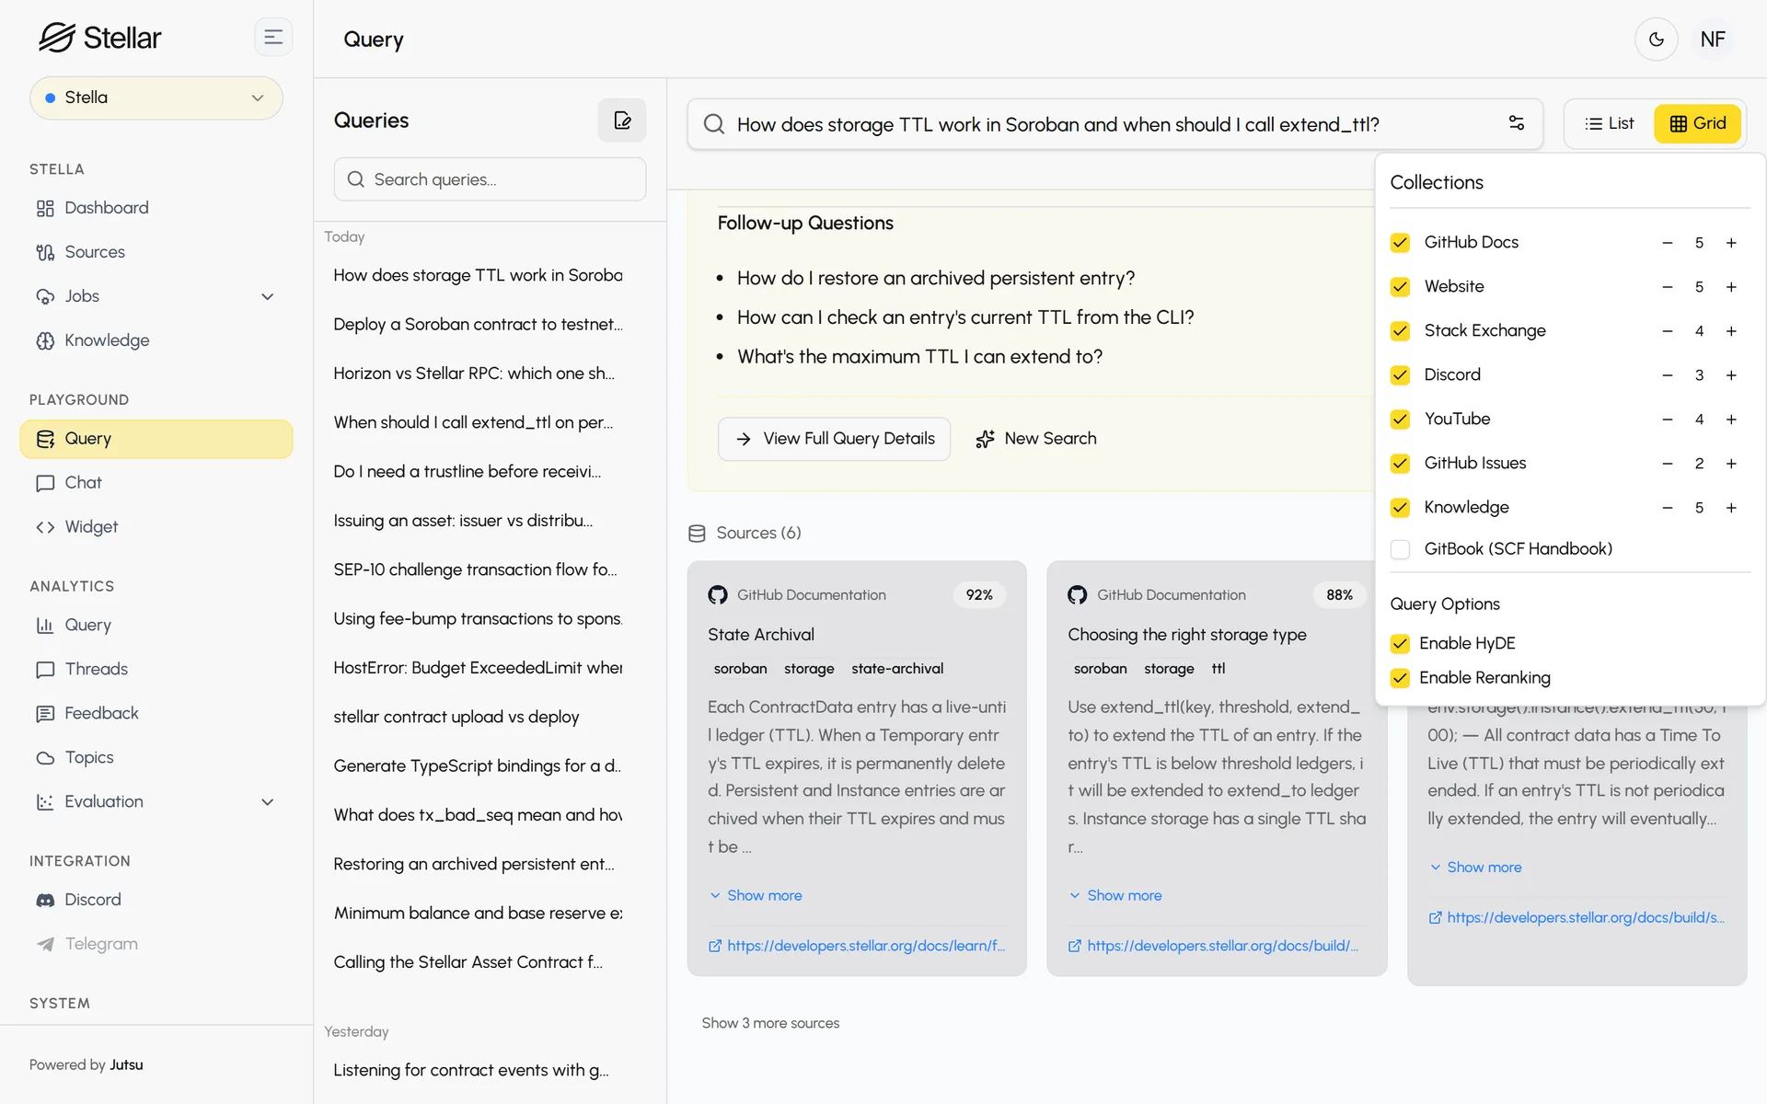Disable the Enable HyDE option

(1400, 643)
